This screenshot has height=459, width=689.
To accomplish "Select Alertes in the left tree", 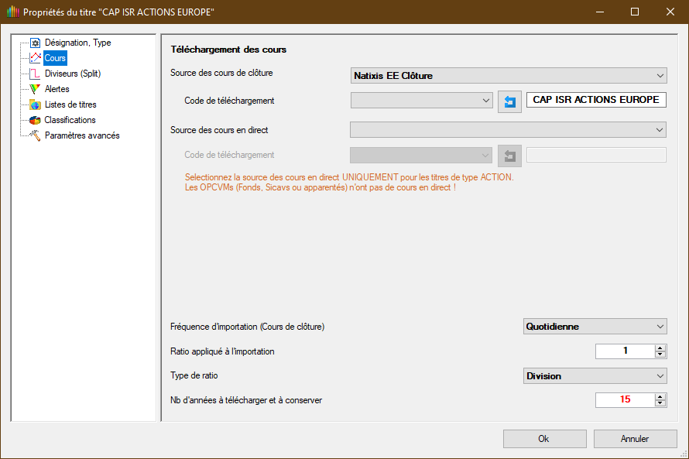I will (x=57, y=89).
